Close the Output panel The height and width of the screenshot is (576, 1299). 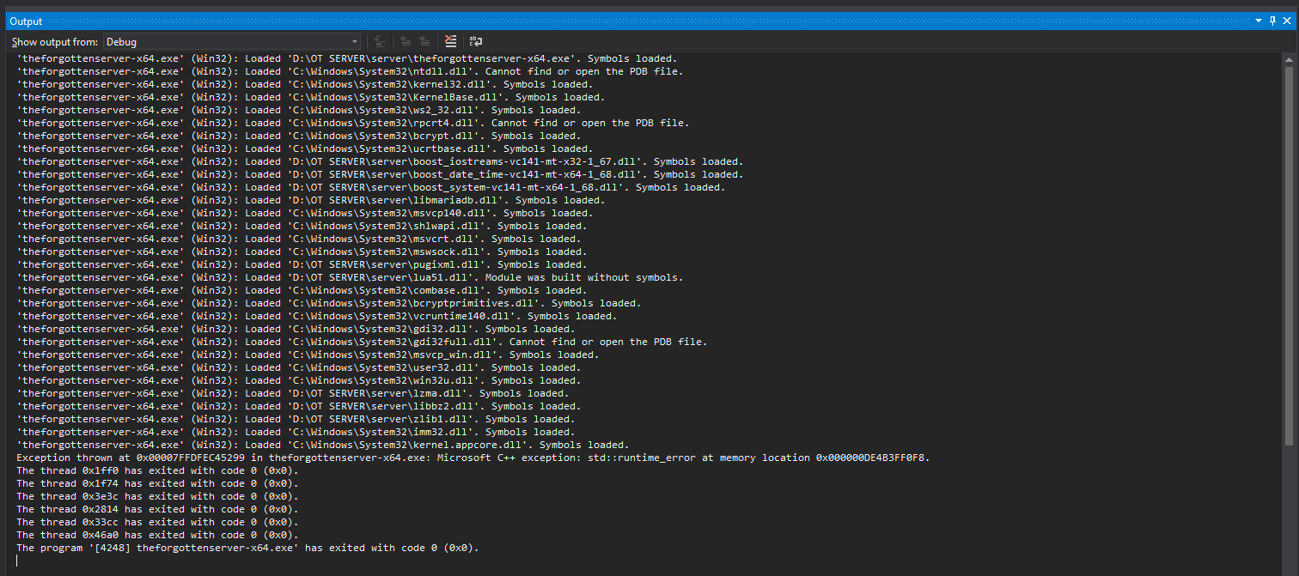point(1287,21)
